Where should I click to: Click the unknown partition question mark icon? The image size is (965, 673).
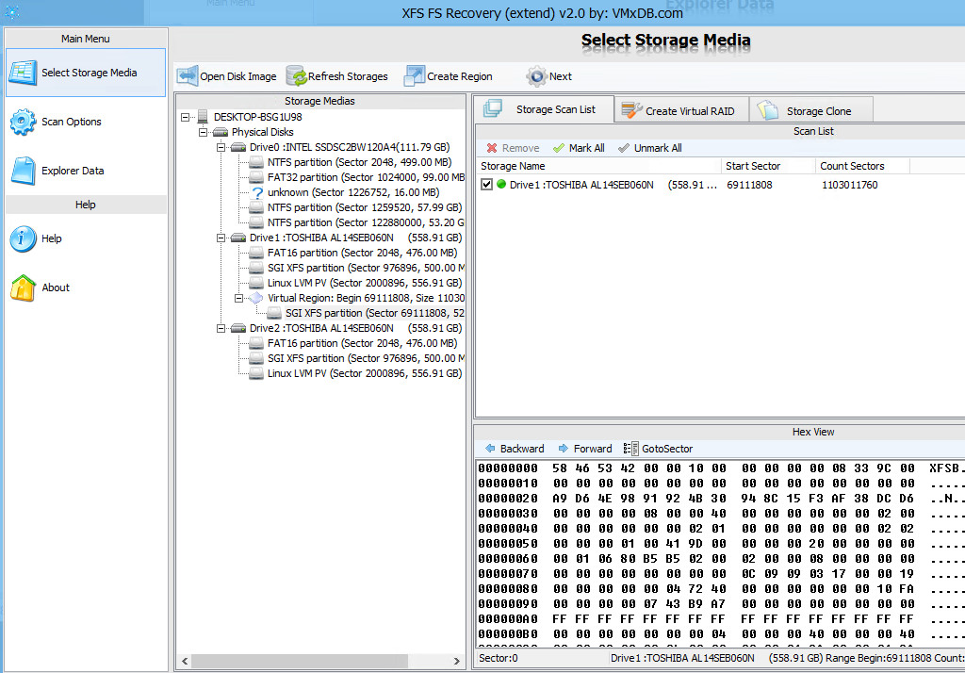click(257, 192)
